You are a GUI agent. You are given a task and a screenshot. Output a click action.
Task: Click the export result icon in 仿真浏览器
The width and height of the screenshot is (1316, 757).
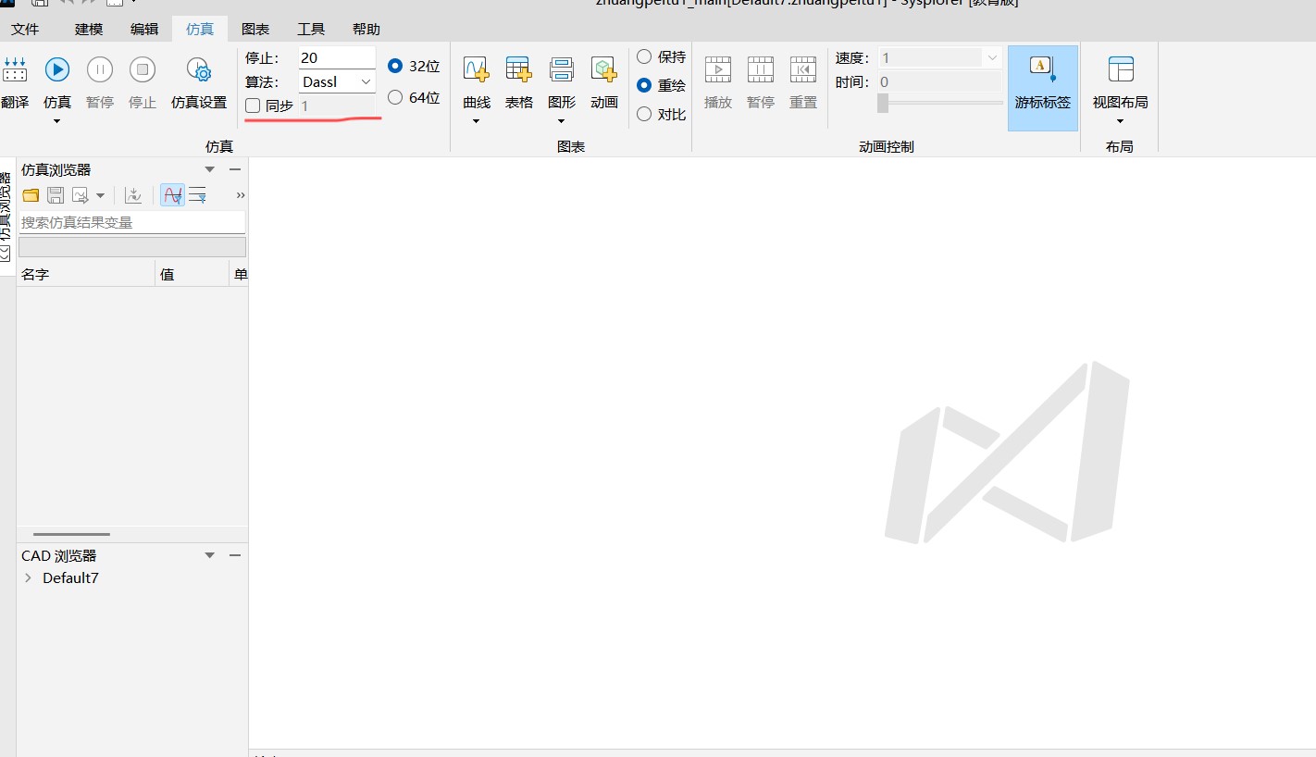point(81,195)
